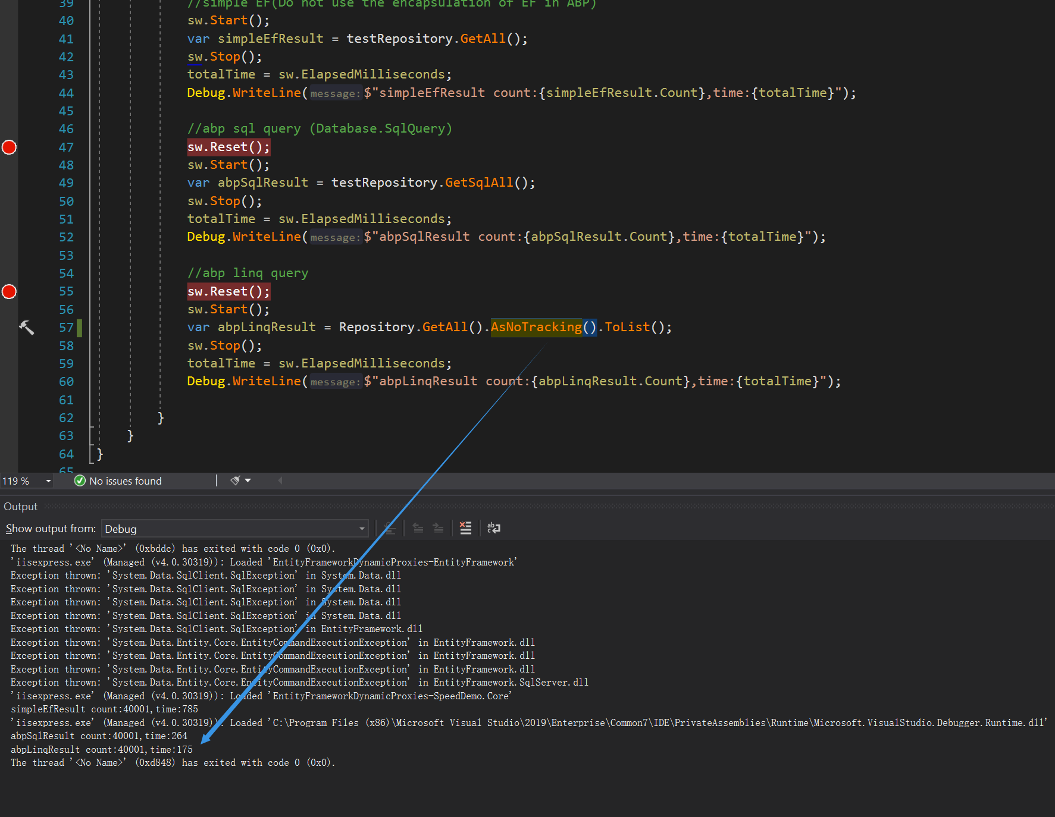Click the gray collapse arrow right of Code Cleanup

tap(280, 480)
